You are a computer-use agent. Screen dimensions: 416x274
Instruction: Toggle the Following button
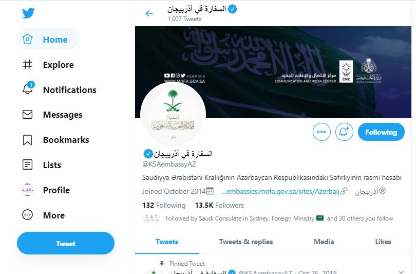coord(381,132)
